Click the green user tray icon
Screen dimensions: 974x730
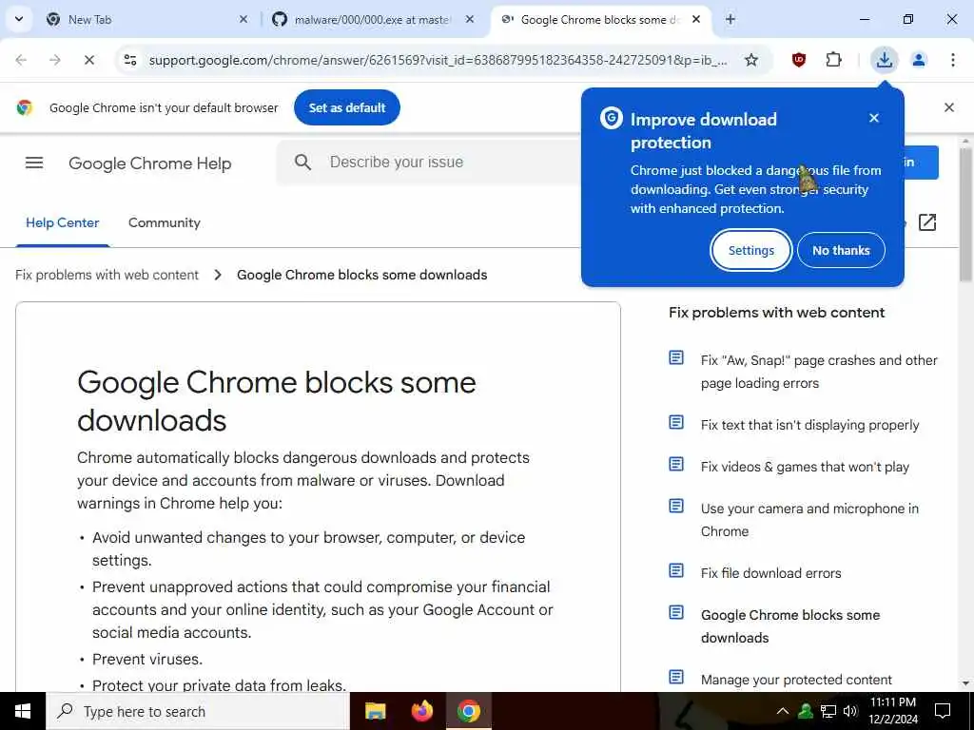[x=806, y=711]
